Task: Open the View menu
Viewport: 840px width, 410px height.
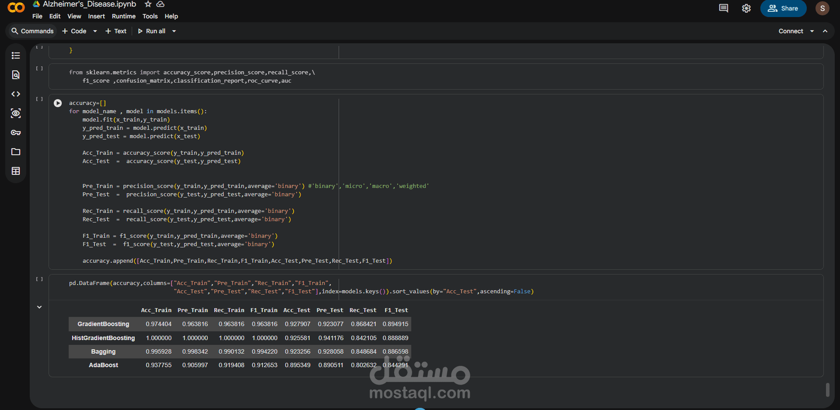Action: (x=74, y=16)
